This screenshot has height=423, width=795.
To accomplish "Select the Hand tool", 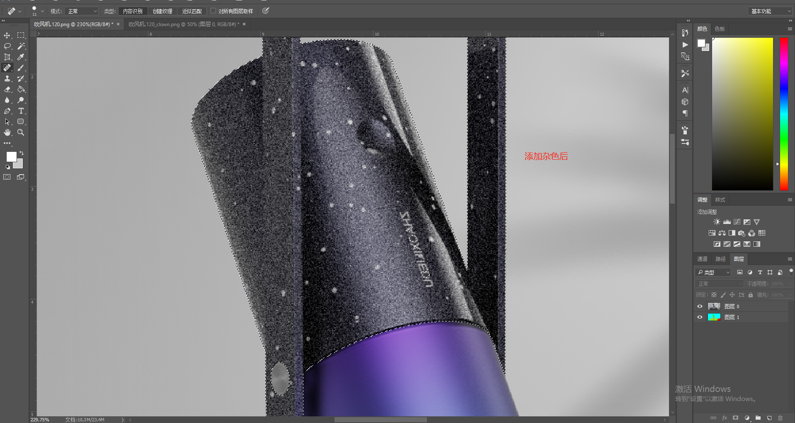I will point(7,133).
